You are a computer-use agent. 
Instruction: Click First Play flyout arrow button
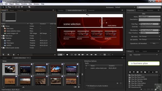point(160,24)
